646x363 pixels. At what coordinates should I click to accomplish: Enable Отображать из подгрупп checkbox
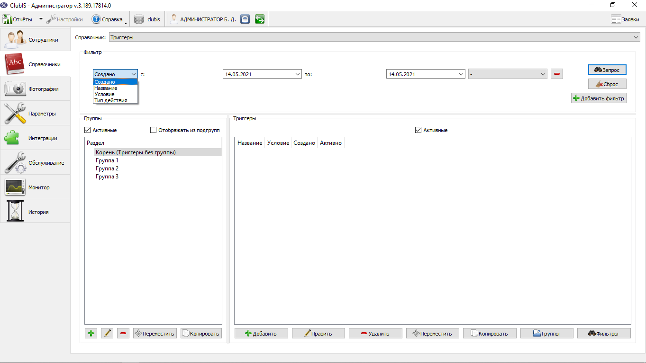(153, 130)
